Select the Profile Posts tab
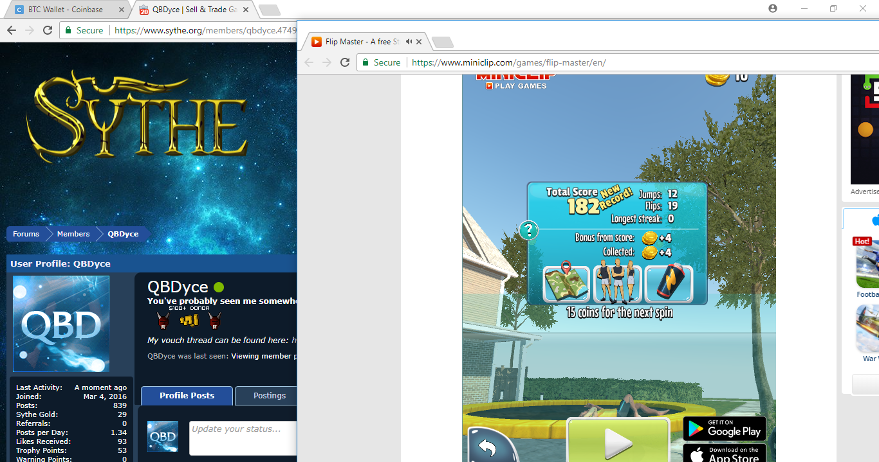The height and width of the screenshot is (462, 879). (x=187, y=395)
